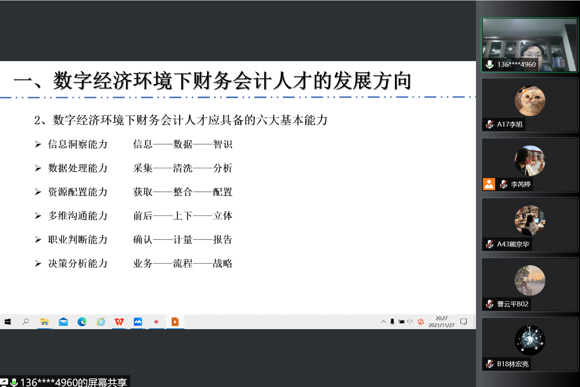580x387 pixels.
Task: Click the Sogou input method tray icon
Action: [x=421, y=322]
